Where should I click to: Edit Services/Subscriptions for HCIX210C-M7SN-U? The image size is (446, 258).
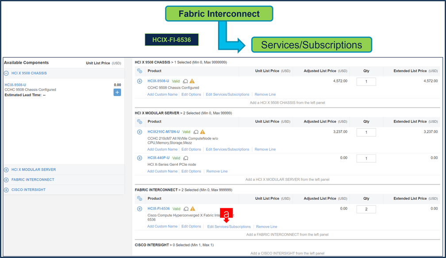point(227,150)
